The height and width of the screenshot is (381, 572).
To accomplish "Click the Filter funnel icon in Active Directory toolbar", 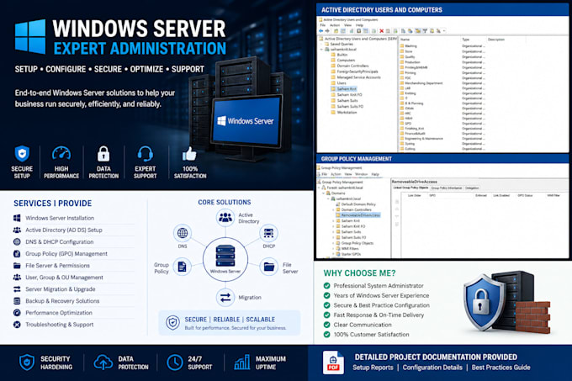I will tap(425, 31).
